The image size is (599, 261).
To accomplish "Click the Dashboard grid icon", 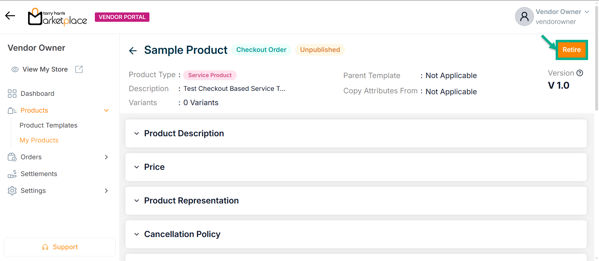I will [x=12, y=94].
